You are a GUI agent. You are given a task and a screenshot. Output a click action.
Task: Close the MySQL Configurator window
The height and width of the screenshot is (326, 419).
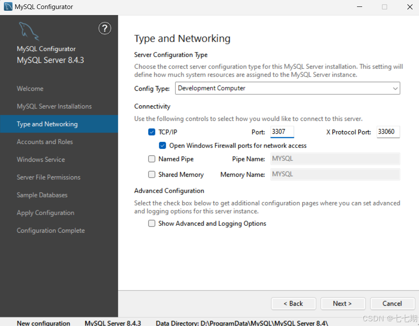click(410, 7)
